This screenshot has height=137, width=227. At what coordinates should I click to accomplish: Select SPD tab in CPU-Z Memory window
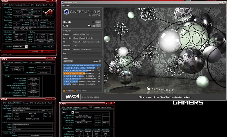(32, 62)
